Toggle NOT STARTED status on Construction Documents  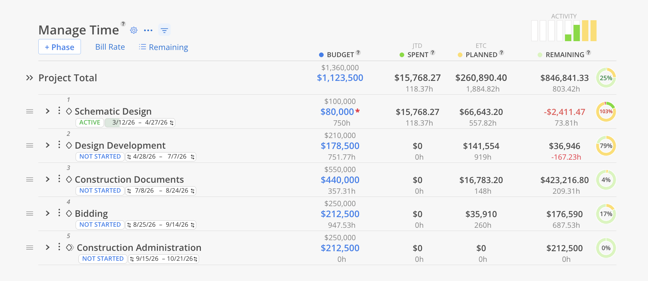100,191
